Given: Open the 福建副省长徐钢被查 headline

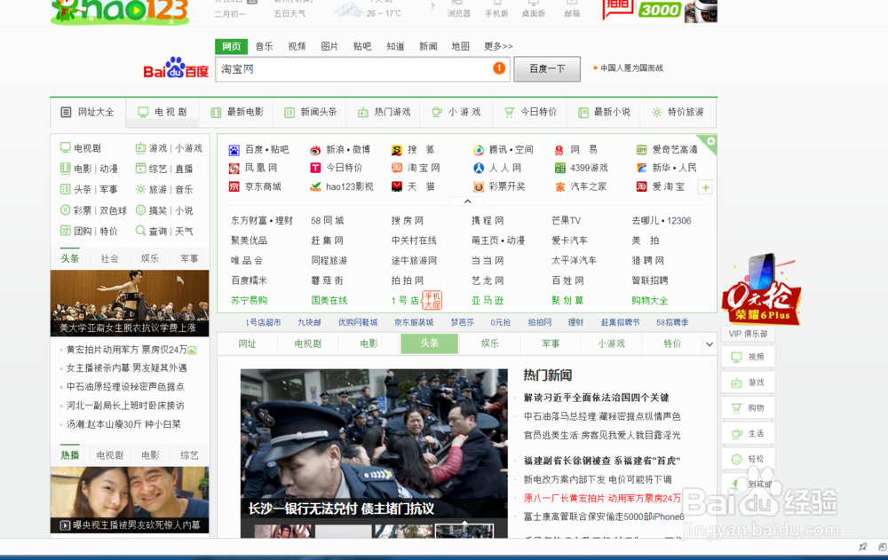Looking at the screenshot, I should pos(602,461).
